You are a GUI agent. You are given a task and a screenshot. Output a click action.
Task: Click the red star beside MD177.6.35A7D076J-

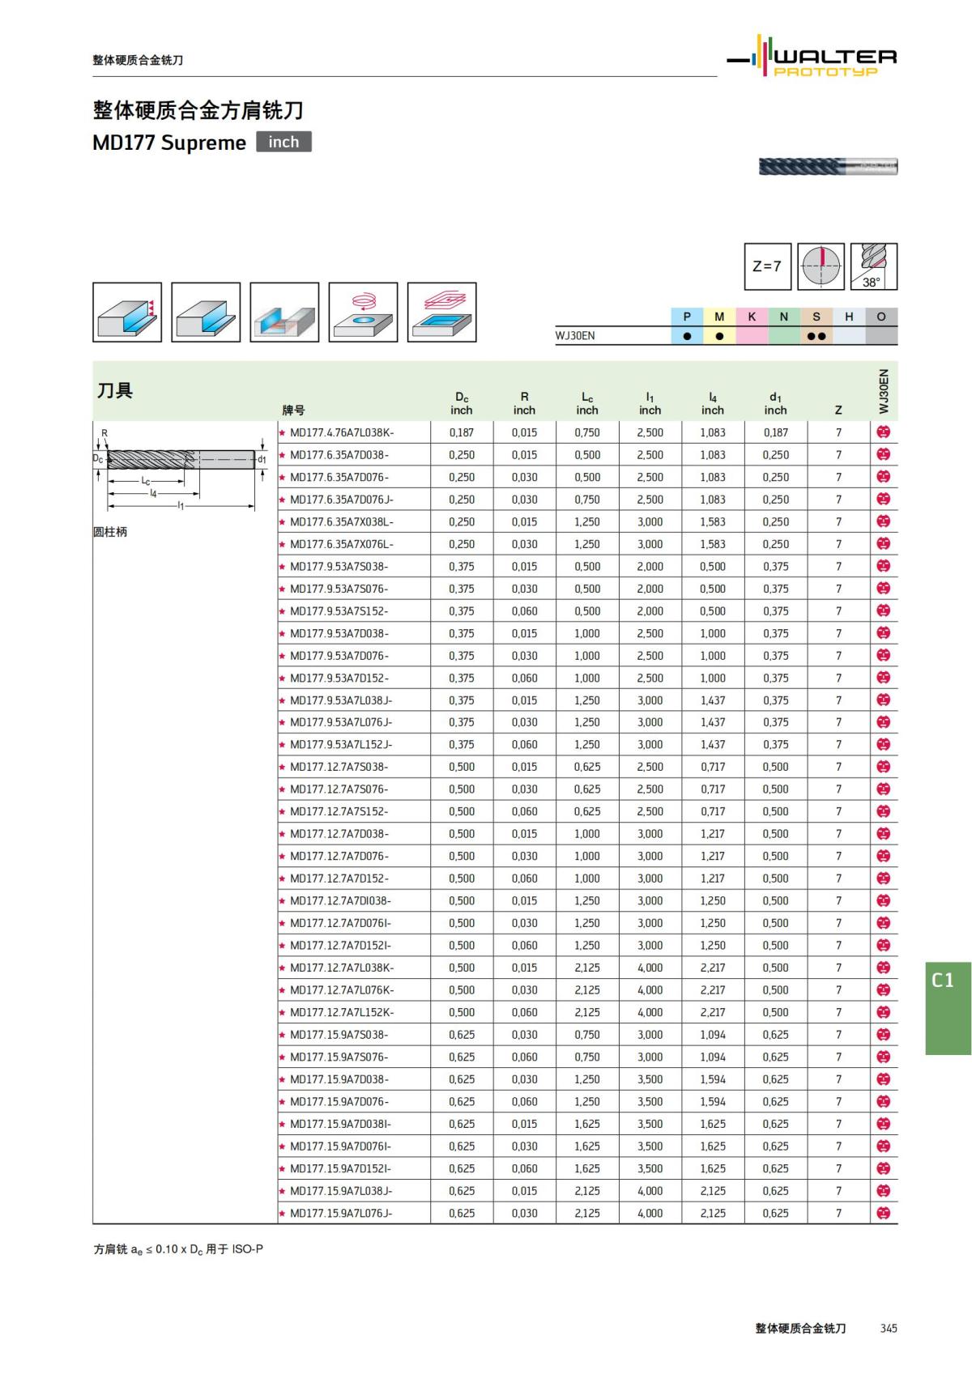[283, 500]
